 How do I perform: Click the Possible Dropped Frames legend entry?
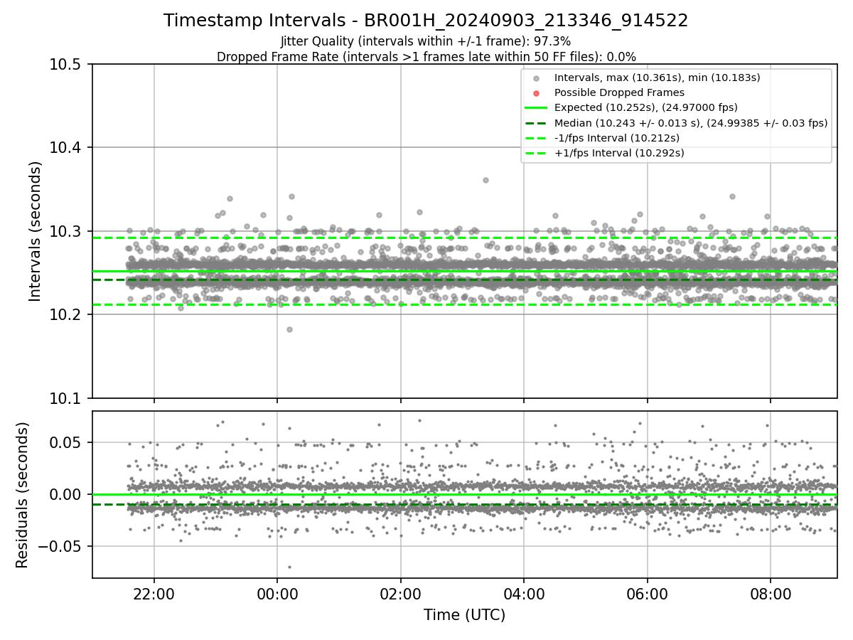click(x=619, y=92)
